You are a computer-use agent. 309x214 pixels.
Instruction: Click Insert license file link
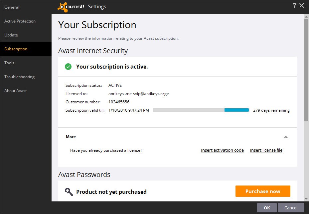click(x=266, y=150)
